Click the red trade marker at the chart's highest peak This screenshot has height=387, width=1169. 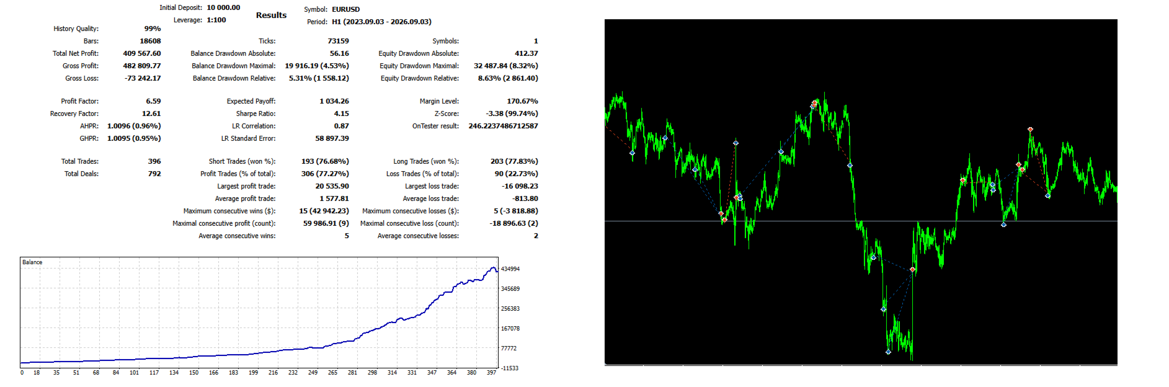point(814,103)
